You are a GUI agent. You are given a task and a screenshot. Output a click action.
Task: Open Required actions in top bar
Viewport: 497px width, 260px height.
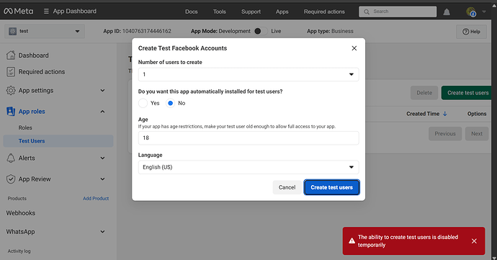pyautogui.click(x=324, y=12)
